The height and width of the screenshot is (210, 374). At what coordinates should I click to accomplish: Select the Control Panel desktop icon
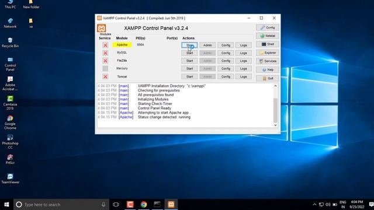click(10, 64)
